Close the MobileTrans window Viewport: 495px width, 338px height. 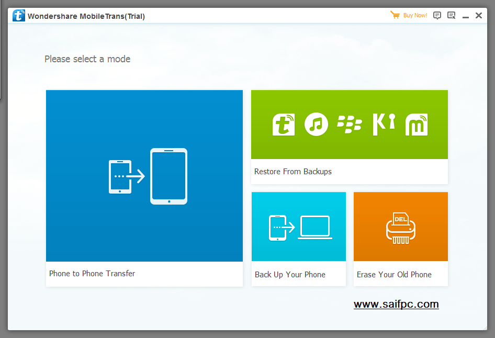click(x=479, y=16)
